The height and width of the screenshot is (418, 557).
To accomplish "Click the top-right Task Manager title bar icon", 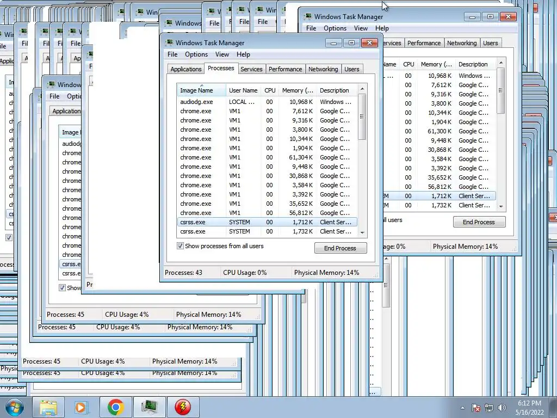I will pos(308,16).
